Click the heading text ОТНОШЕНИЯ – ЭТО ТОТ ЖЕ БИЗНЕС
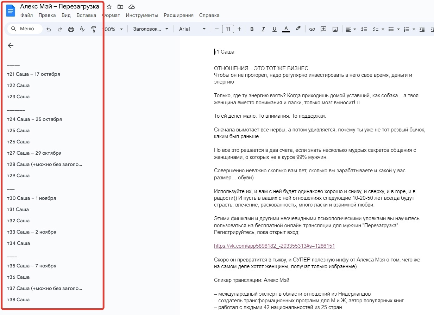Screen dimensions: 434x315 point(261,68)
